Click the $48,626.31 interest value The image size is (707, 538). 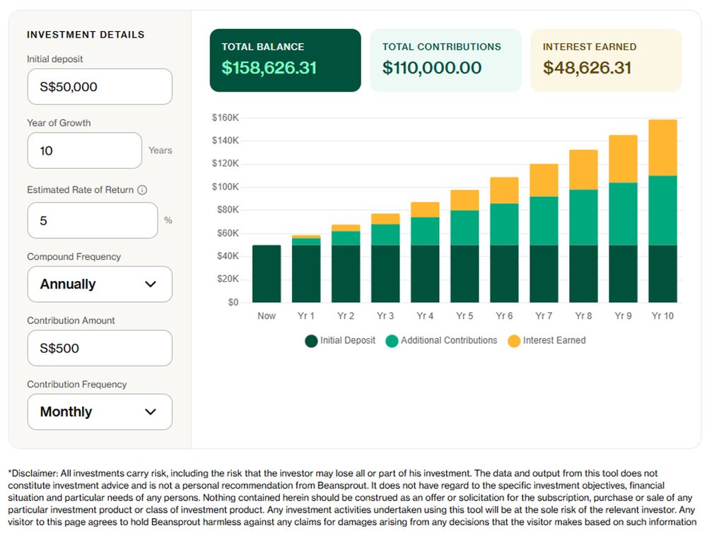[x=587, y=68]
